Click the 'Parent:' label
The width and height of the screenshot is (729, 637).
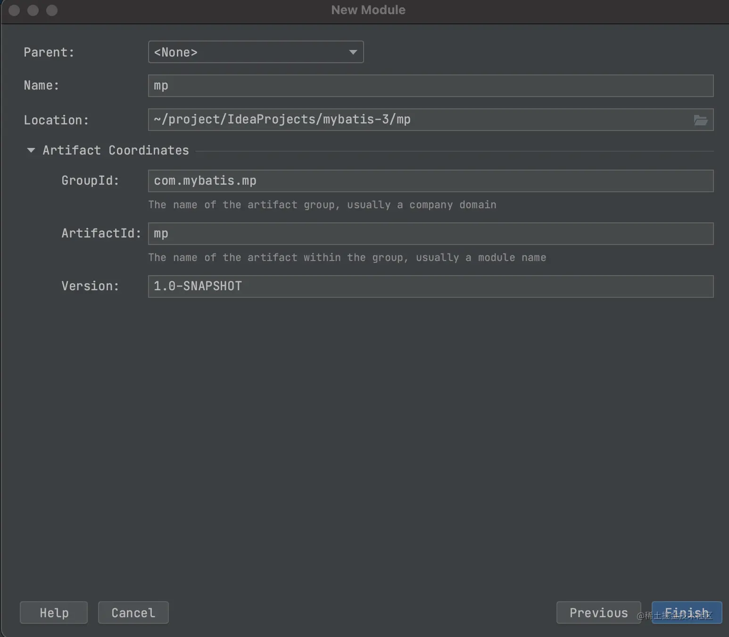point(49,52)
